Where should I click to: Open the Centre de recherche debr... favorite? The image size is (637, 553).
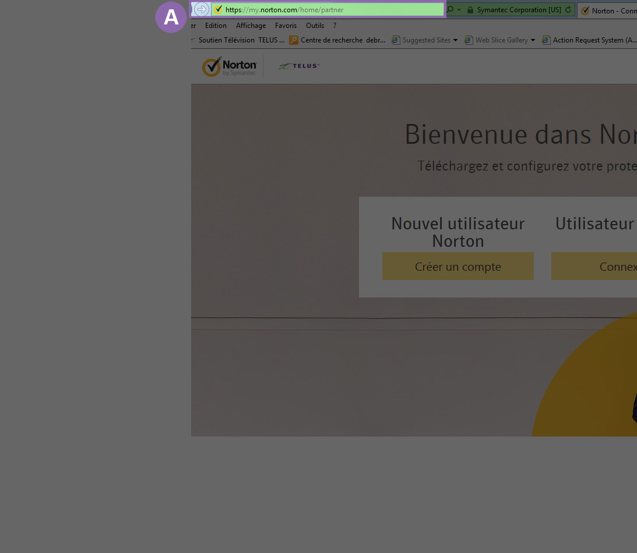coord(343,40)
